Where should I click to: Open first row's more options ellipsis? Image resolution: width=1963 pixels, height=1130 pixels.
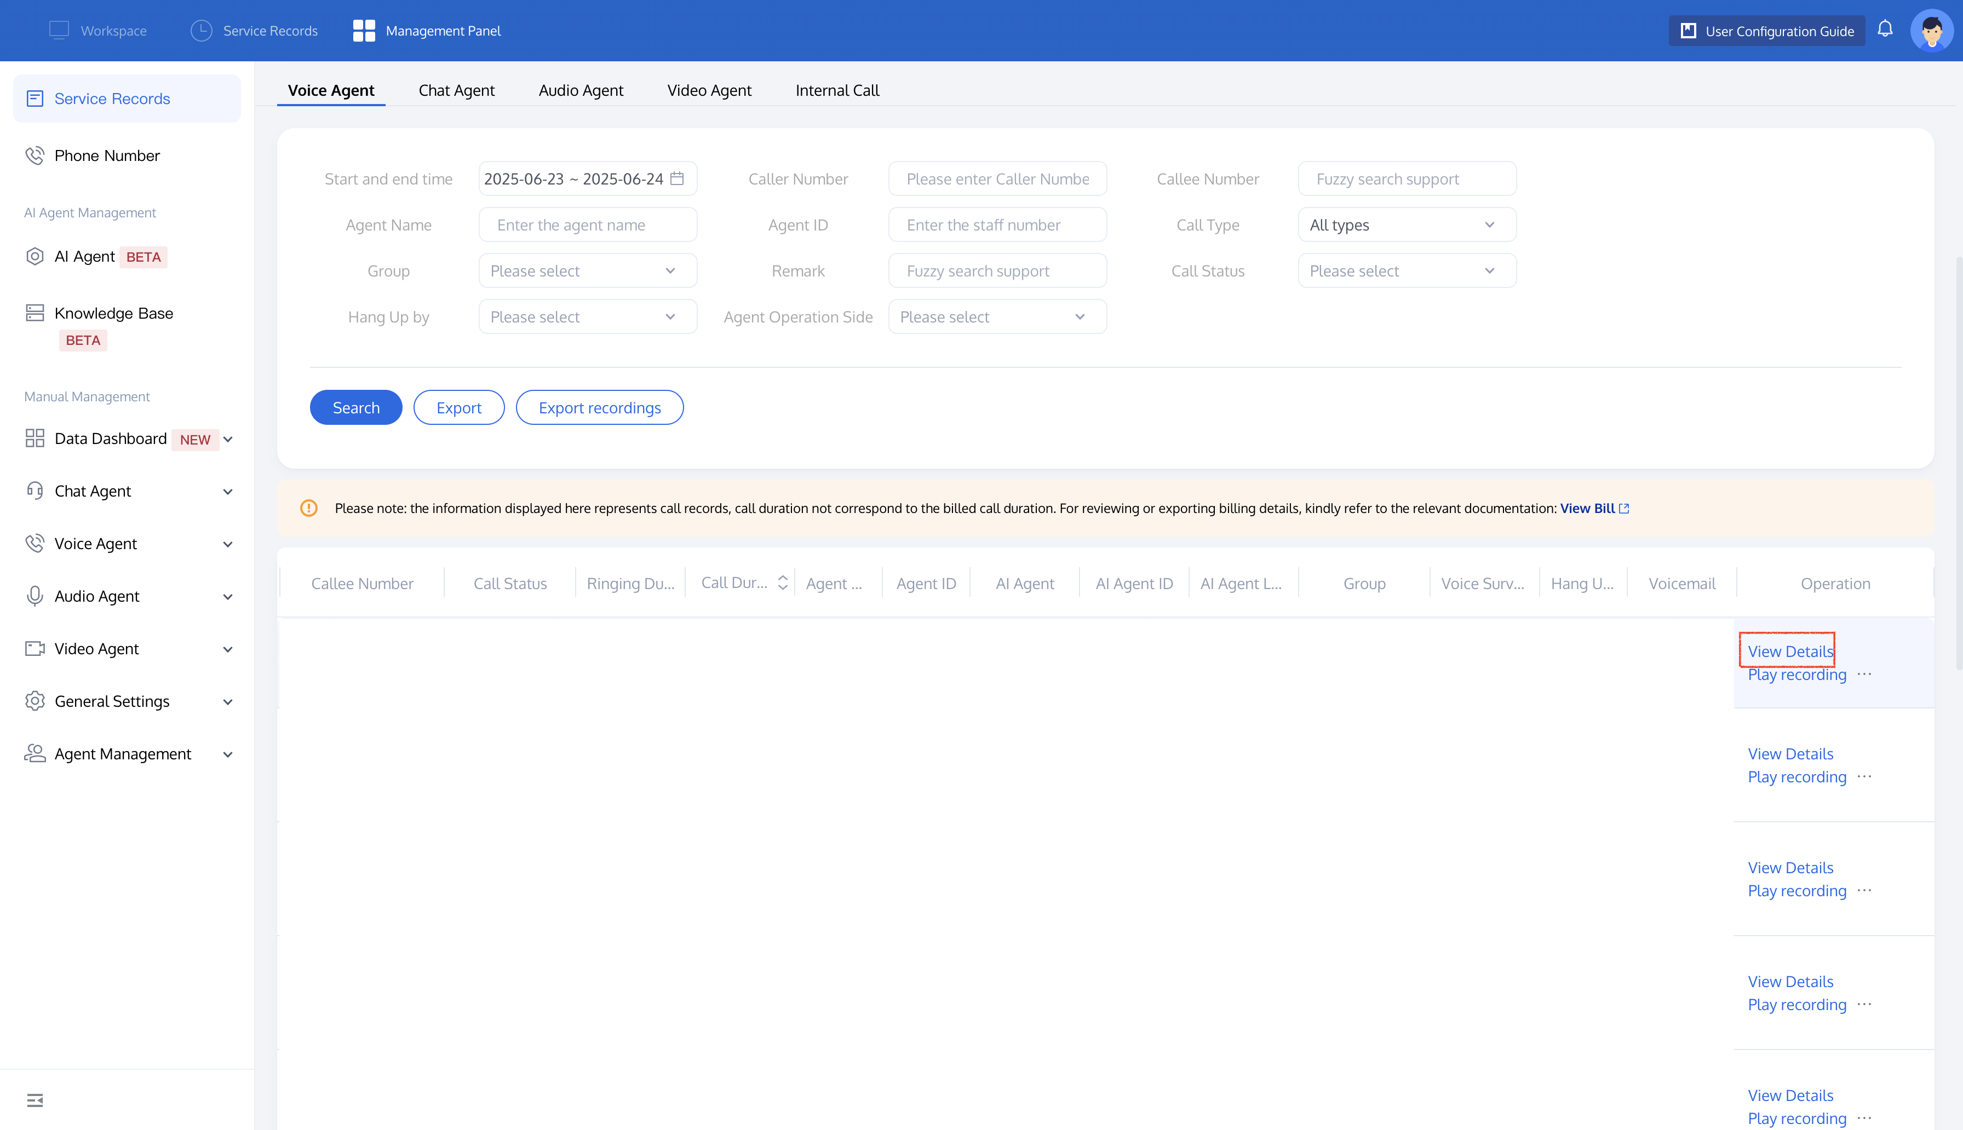point(1864,674)
